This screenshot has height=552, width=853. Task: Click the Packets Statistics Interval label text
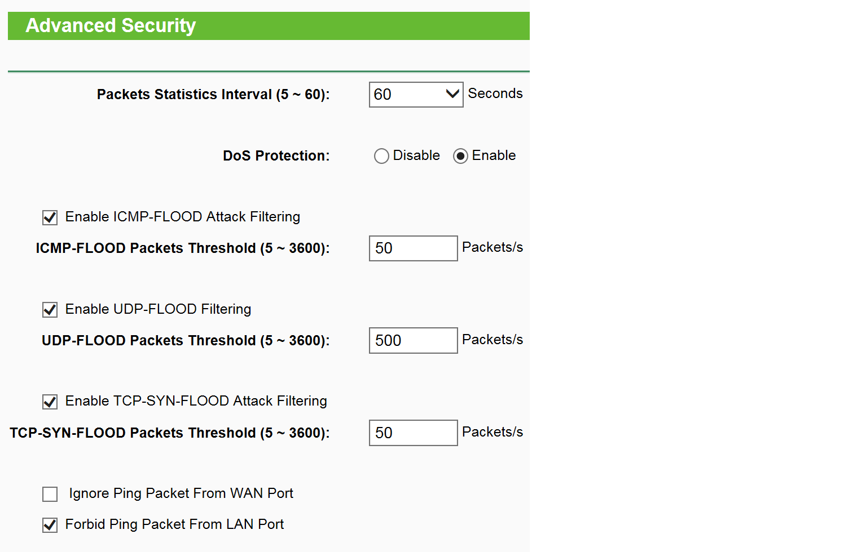213,95
